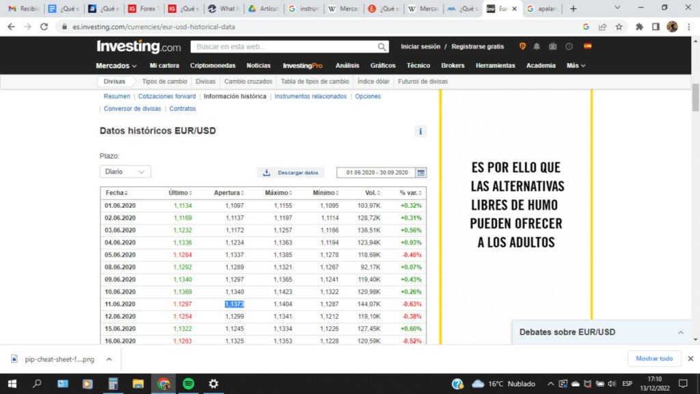Click the page vertical scrollbar thumb
The height and width of the screenshot is (394, 700).
695,97
